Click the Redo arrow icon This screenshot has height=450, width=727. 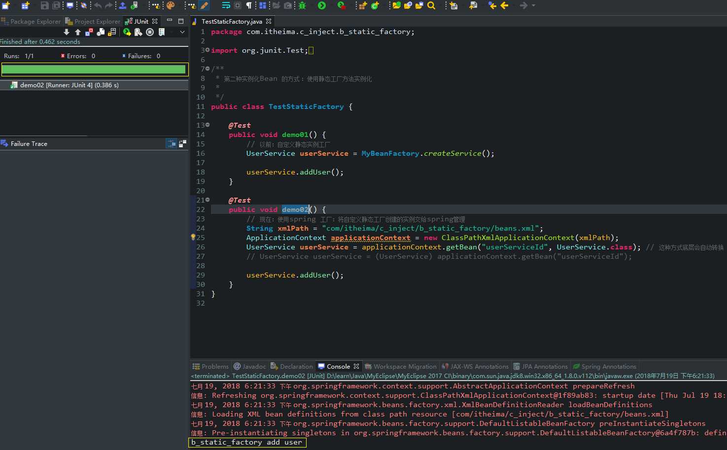[109, 5]
